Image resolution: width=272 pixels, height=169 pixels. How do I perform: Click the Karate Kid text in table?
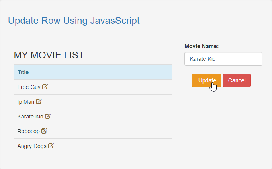pos(30,117)
